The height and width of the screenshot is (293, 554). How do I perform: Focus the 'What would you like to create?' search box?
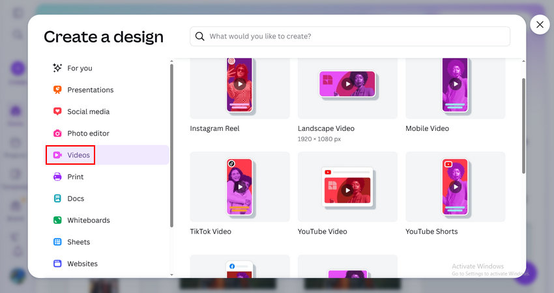pos(350,36)
